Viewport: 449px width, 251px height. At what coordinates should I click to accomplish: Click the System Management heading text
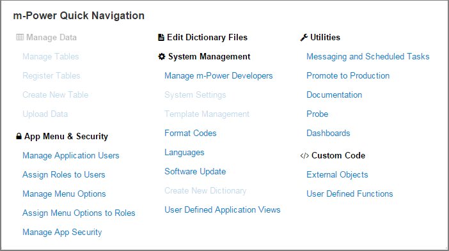coord(209,57)
